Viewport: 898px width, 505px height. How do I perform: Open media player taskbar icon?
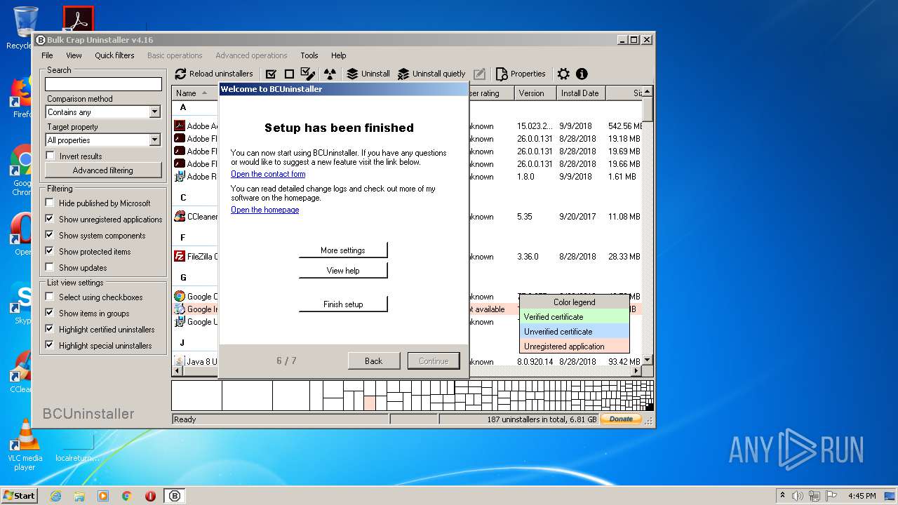103,496
